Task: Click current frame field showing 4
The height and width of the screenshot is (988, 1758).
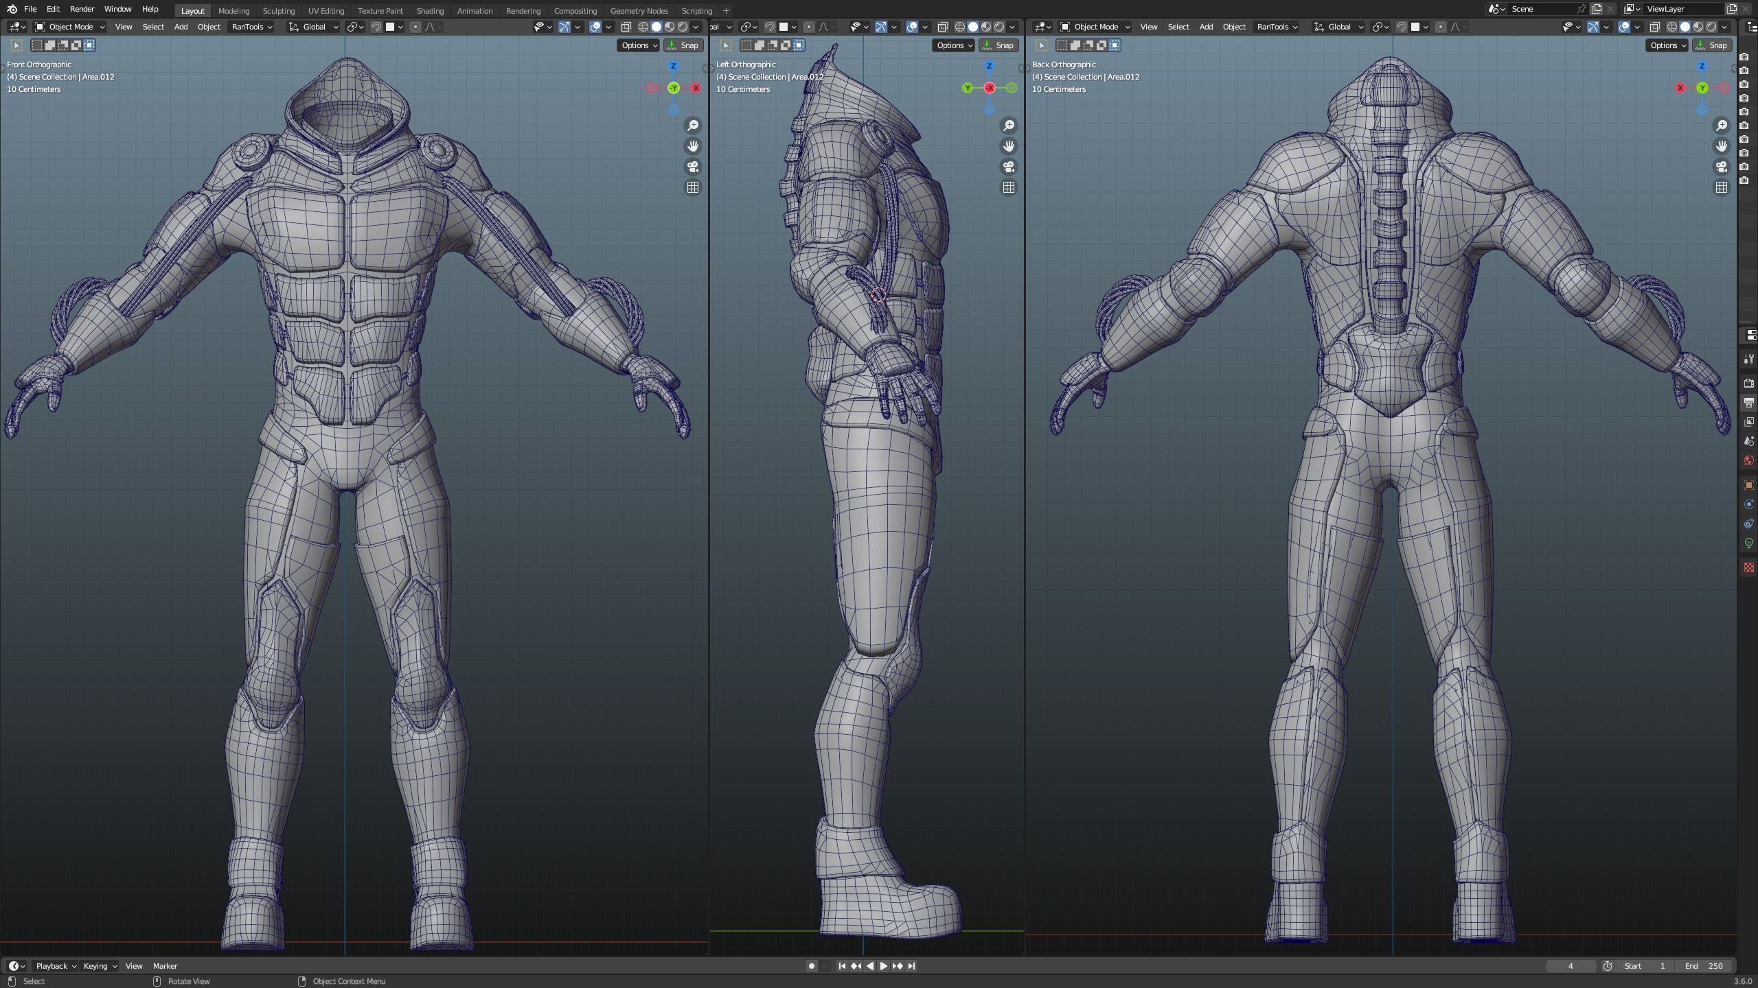Action: click(x=1571, y=966)
